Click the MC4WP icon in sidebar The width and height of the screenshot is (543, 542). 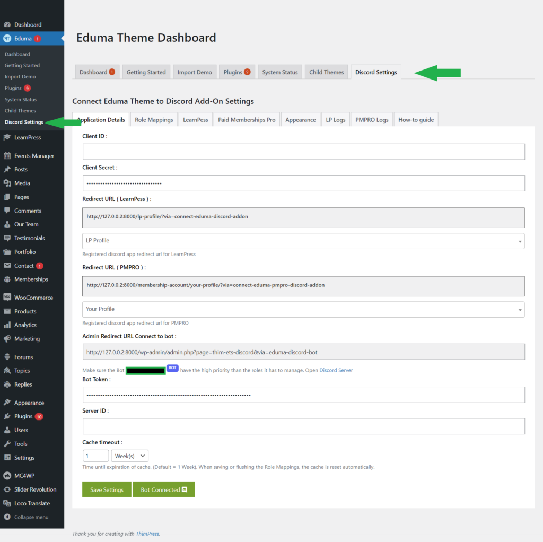point(7,476)
